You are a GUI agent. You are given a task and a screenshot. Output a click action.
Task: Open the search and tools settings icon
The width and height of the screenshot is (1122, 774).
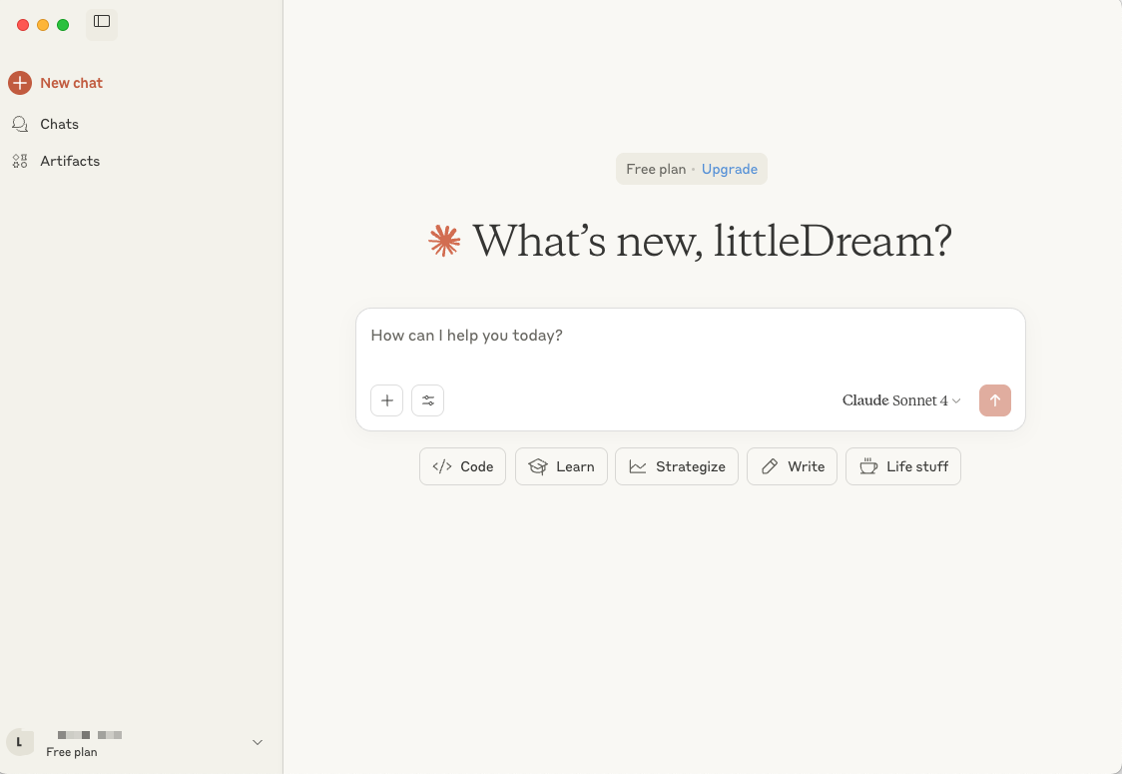tap(427, 400)
